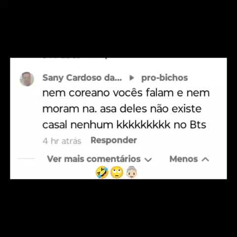237x237 pixels.
Task: Click the word 'casal' in the comment
Action: (x=54, y=125)
